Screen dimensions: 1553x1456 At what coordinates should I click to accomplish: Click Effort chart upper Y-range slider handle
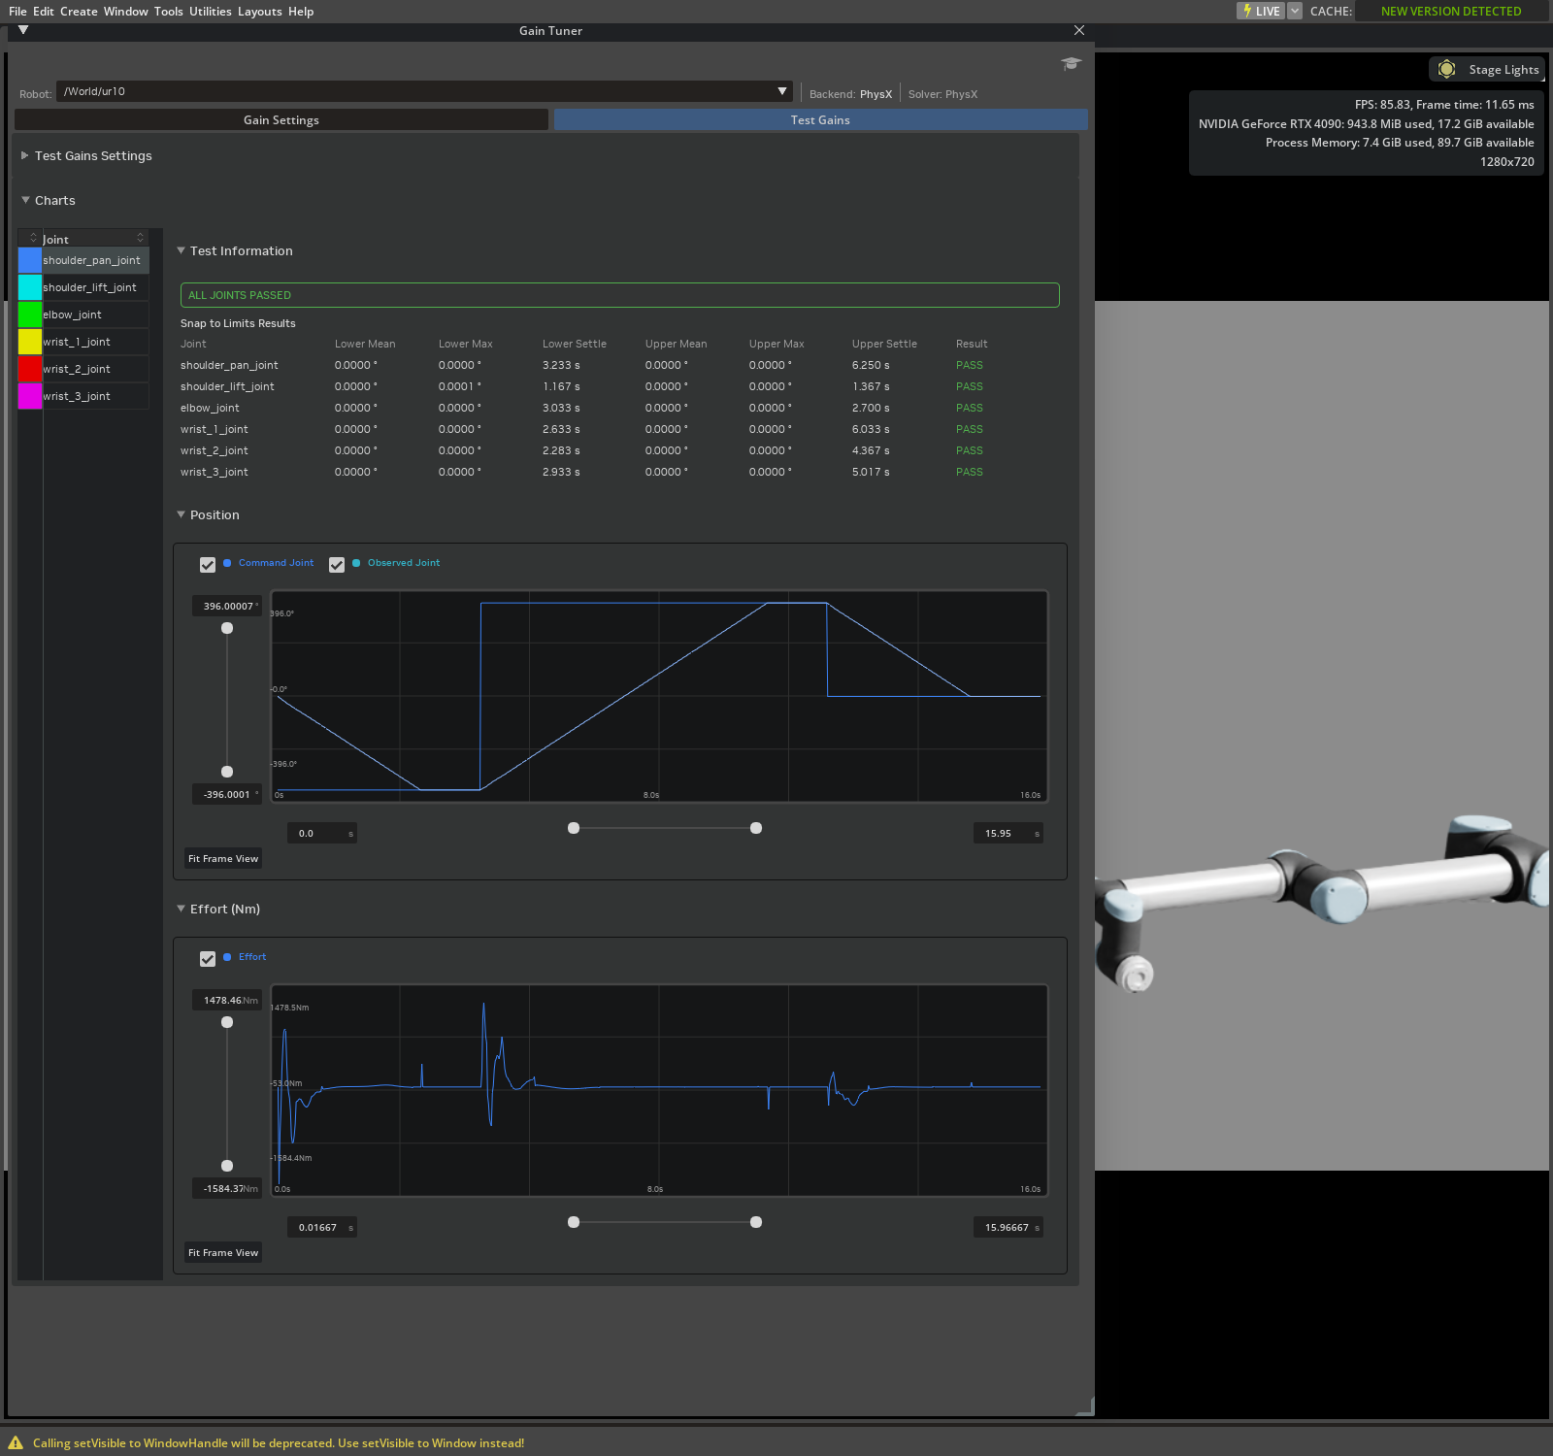coord(227,1022)
